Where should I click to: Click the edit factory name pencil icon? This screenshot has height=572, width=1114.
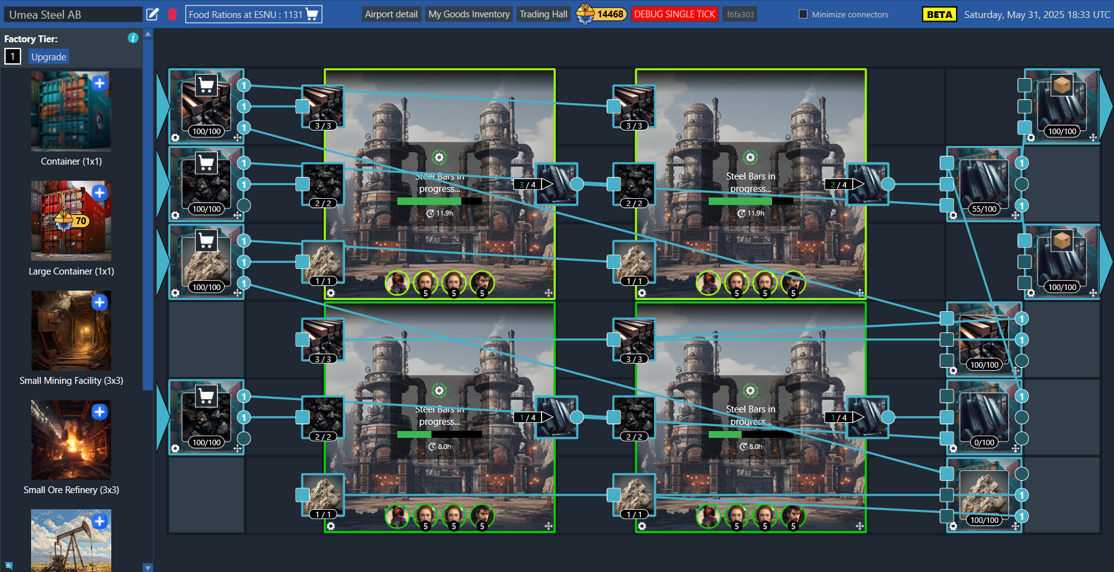[152, 14]
